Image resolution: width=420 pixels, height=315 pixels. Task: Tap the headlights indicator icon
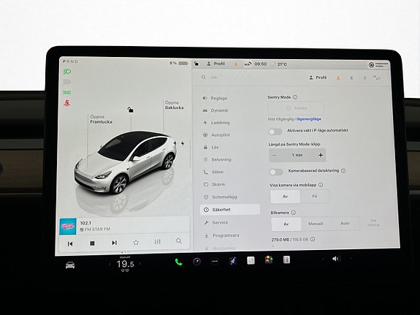67,72
